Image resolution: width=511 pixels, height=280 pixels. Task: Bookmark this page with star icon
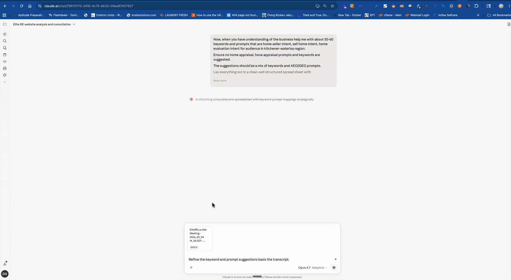[332, 6]
